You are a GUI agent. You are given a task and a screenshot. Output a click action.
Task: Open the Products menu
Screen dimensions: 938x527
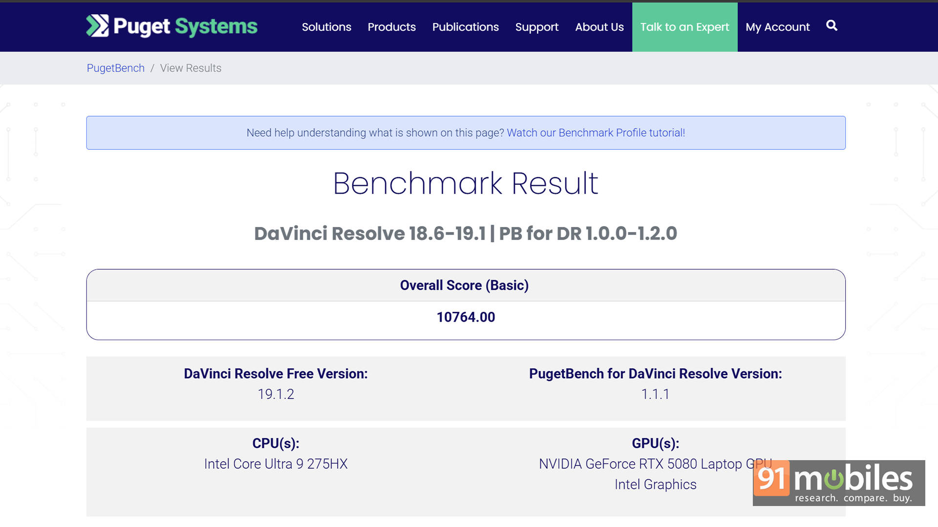tap(391, 27)
